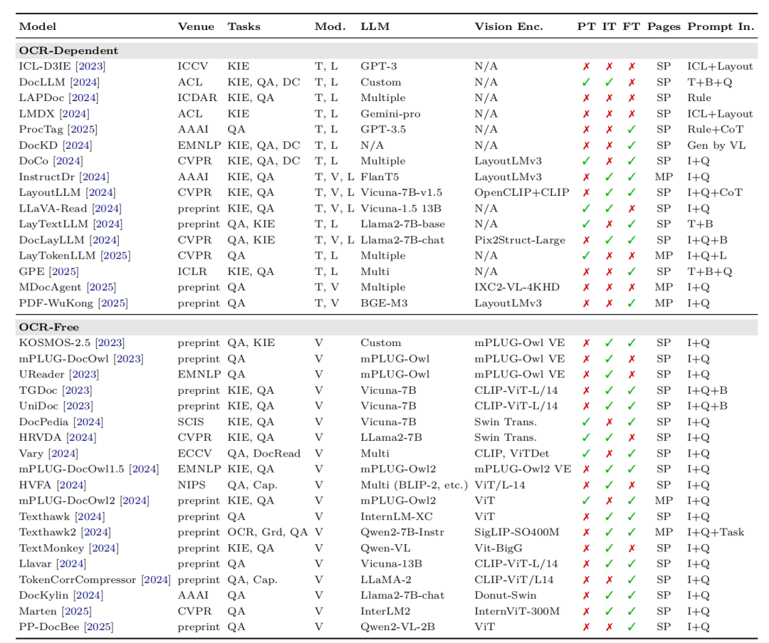Open the GPE 2025 citation link
The image size is (769, 643).
[x=64, y=271]
